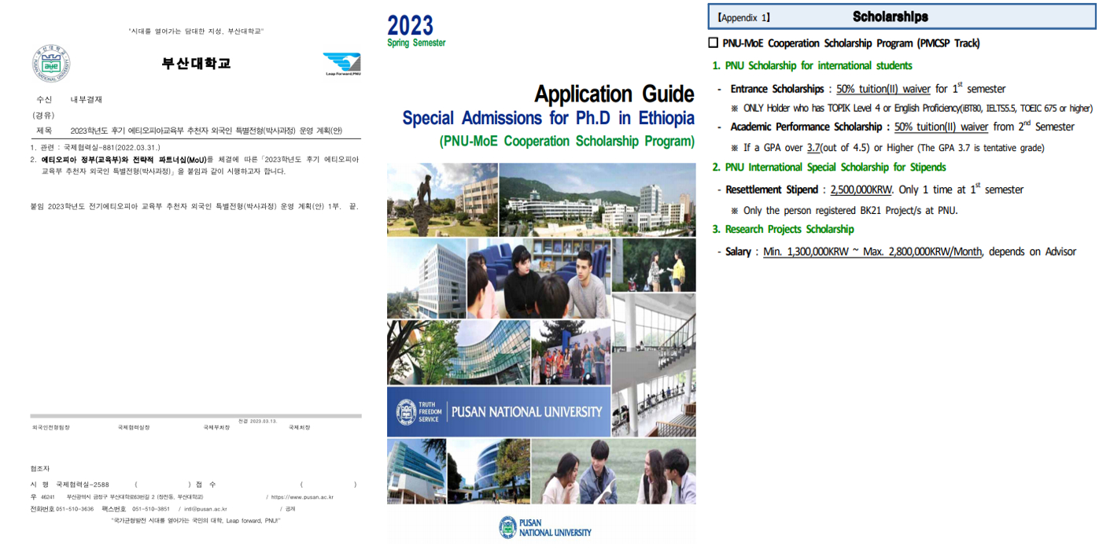Click the photo of three students on grass

point(614,471)
